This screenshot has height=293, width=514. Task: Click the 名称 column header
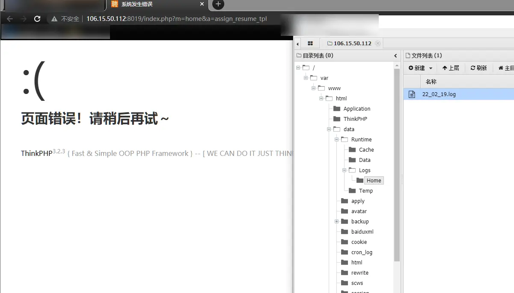pos(431,82)
